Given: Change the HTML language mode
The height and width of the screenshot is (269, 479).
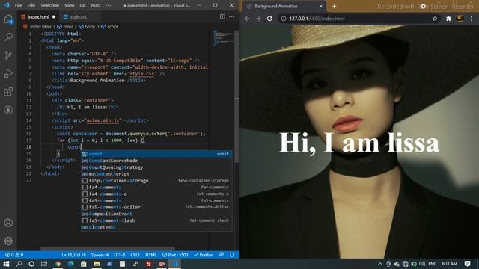Looking at the screenshot, I should coord(150,255).
